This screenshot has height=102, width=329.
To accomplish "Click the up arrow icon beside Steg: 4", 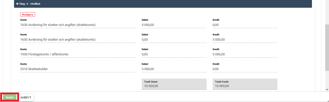I will tap(17, 4).
